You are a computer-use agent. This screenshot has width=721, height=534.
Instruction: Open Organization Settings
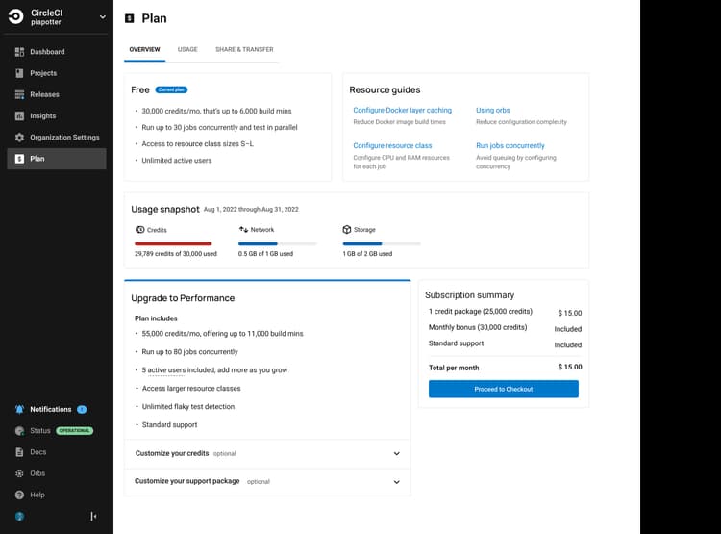coord(56,138)
